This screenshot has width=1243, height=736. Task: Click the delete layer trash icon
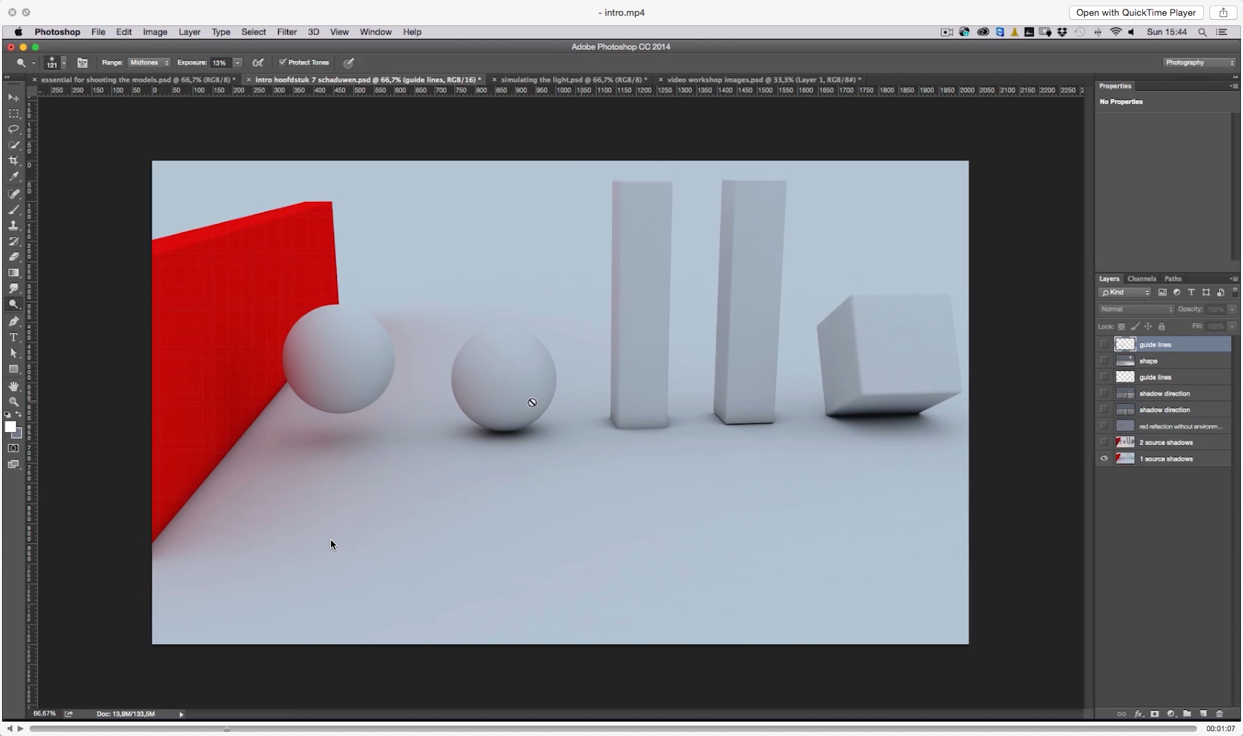click(x=1220, y=713)
